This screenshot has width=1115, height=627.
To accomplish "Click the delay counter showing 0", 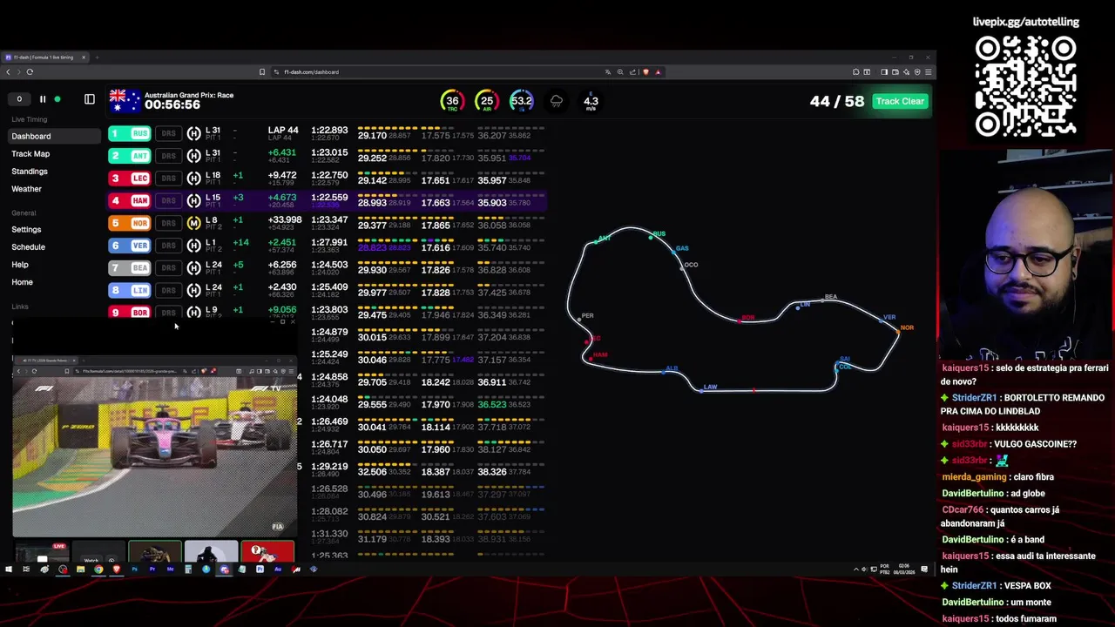I will pos(19,99).
